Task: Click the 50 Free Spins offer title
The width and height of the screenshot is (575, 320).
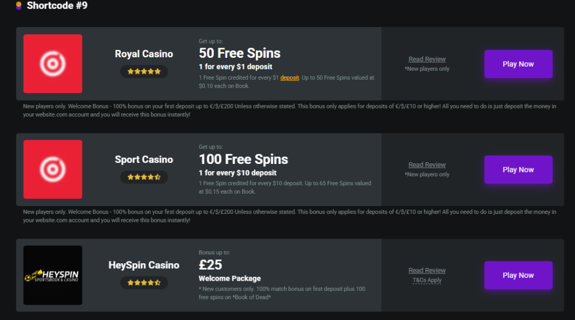Action: [x=239, y=53]
